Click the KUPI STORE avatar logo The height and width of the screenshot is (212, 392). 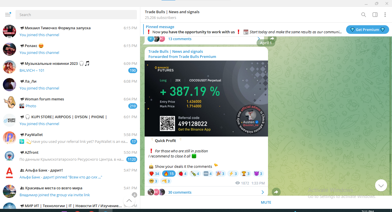tap(9, 120)
